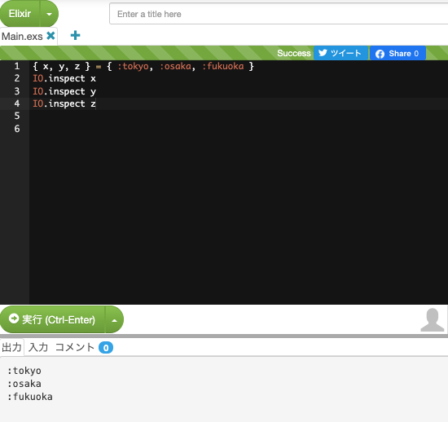Tweet this code via Twitter button
448x422 pixels.
pyautogui.click(x=340, y=53)
